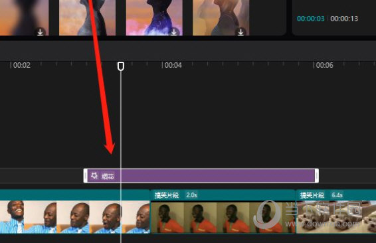The image size is (376, 243).
Task: Select the right trim handle of 烟花 effect
Action: (x=316, y=176)
